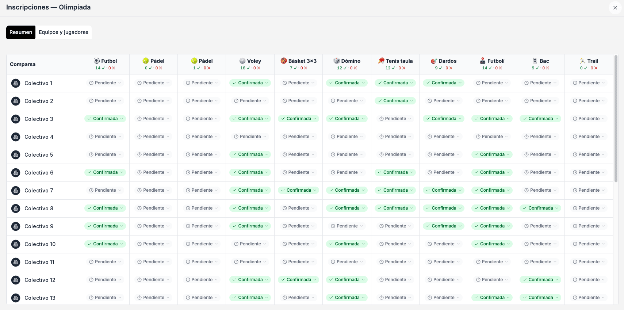Viewport: 624px width, 310px height.
Task: Click the Colectivo 11 row name
Action: point(39,262)
